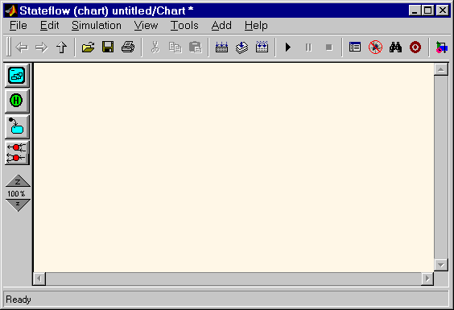Open a file using the folder icon
This screenshot has height=310, width=454.
point(88,47)
